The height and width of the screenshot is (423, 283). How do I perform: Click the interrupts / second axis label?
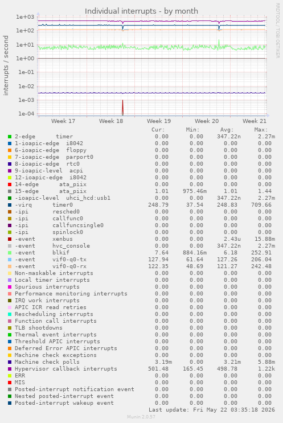click(6, 65)
